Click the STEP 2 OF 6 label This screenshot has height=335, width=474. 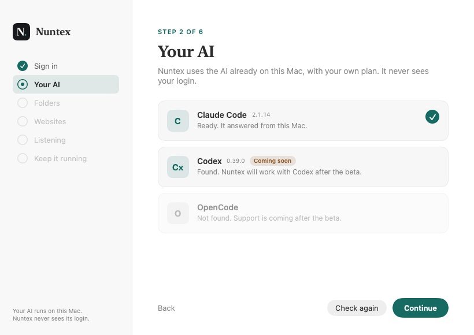180,32
